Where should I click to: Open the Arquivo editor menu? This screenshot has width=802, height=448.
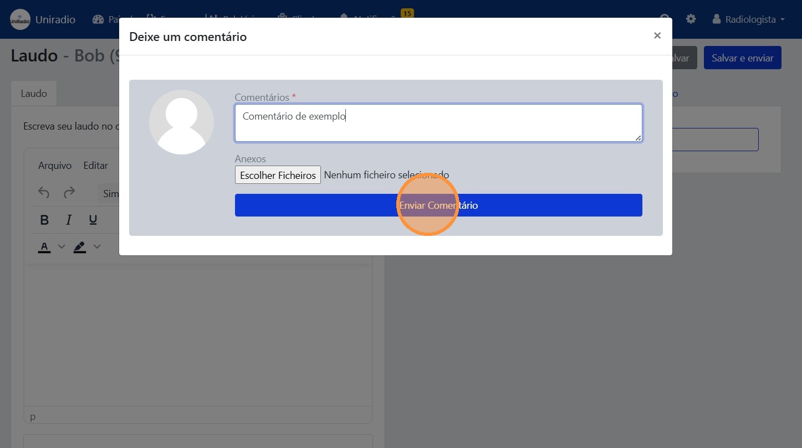click(x=55, y=166)
